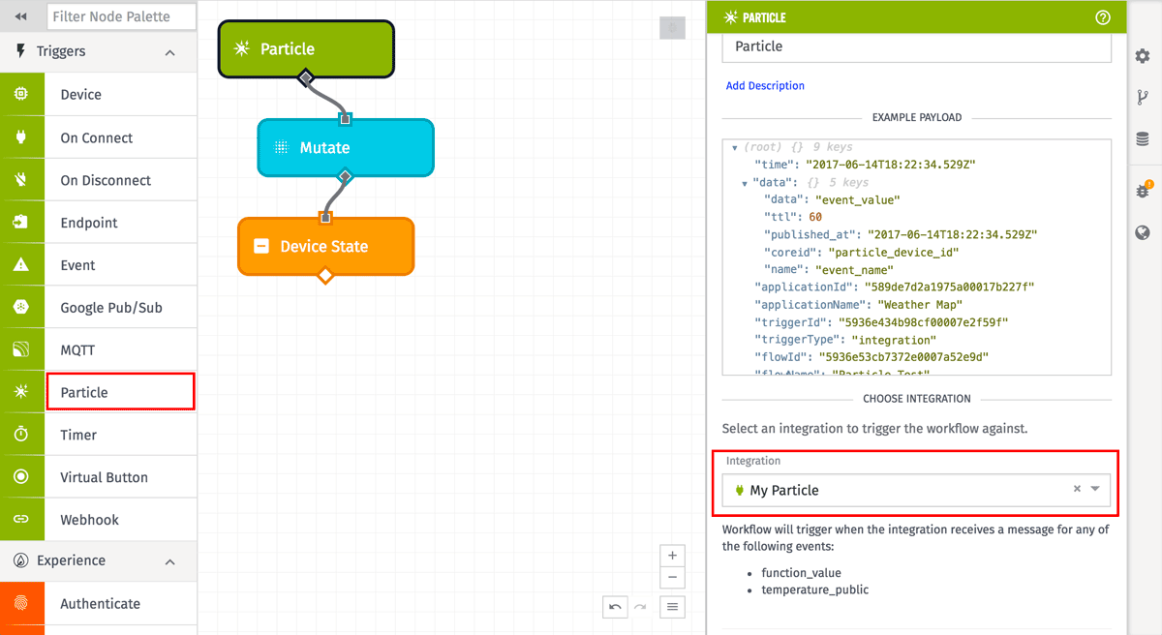This screenshot has height=635, width=1162.
Task: Choose Endpoint palette entry
Action: [120, 223]
